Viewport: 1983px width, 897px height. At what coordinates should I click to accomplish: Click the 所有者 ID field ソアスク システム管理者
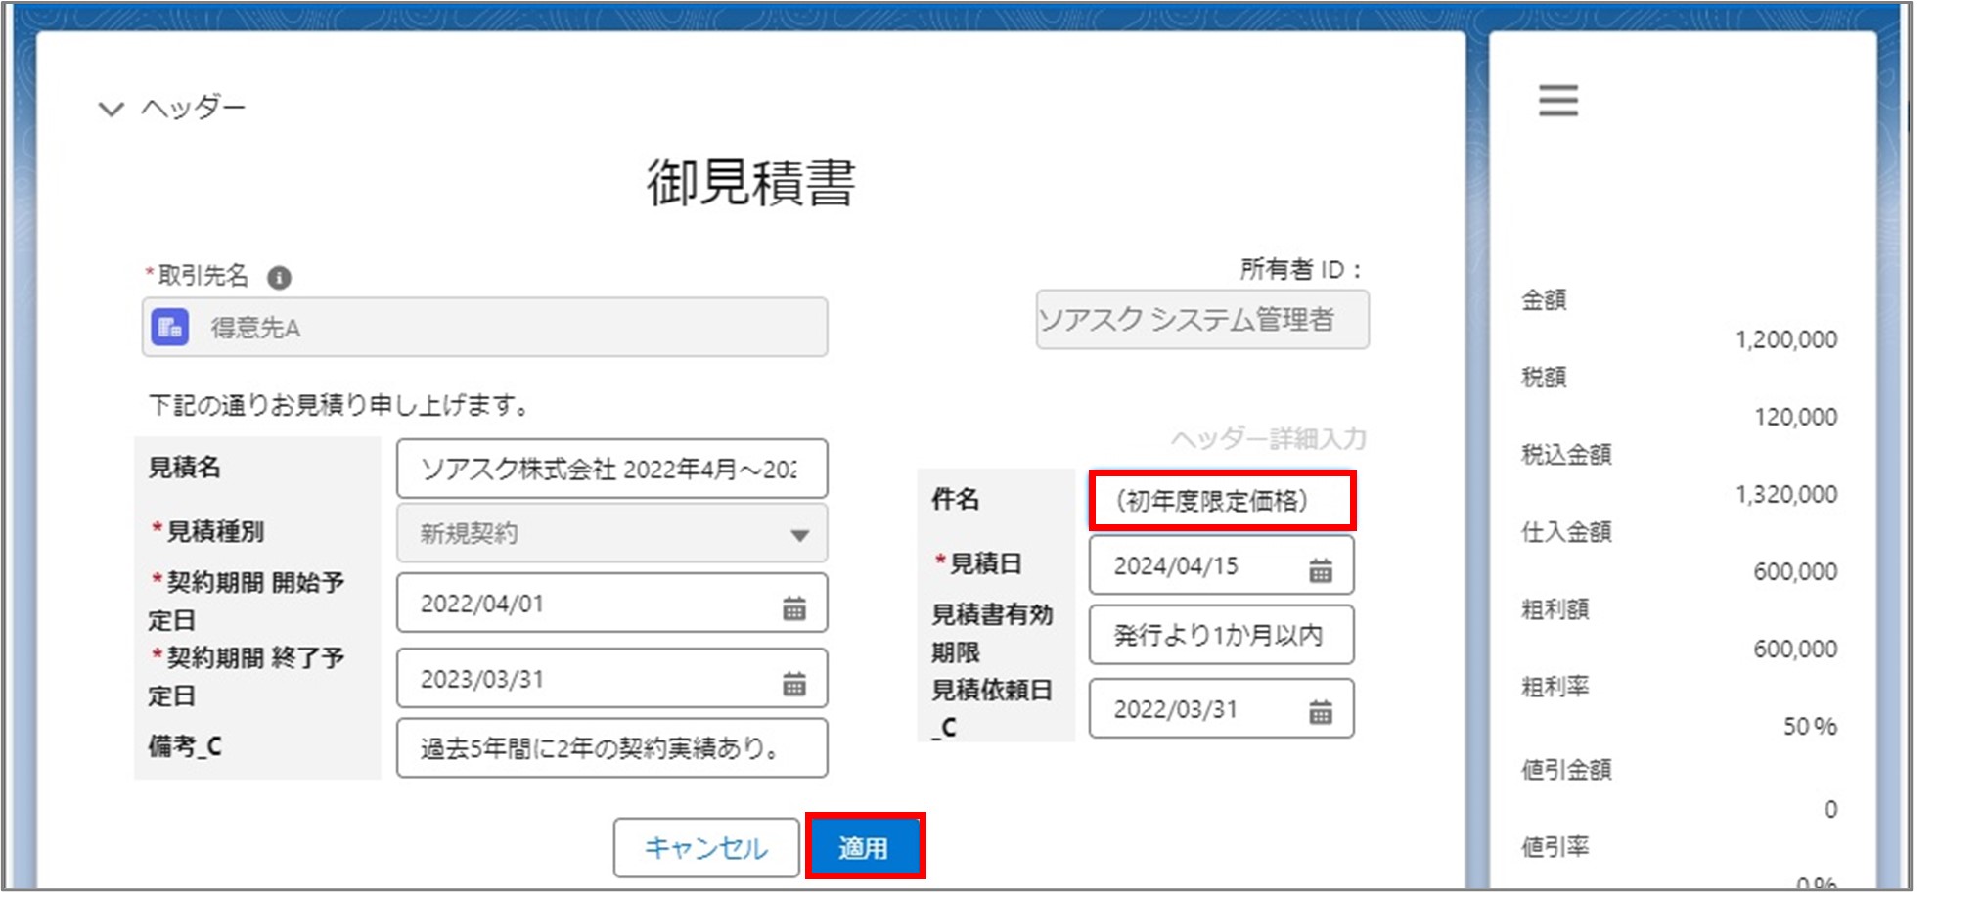coord(1202,320)
